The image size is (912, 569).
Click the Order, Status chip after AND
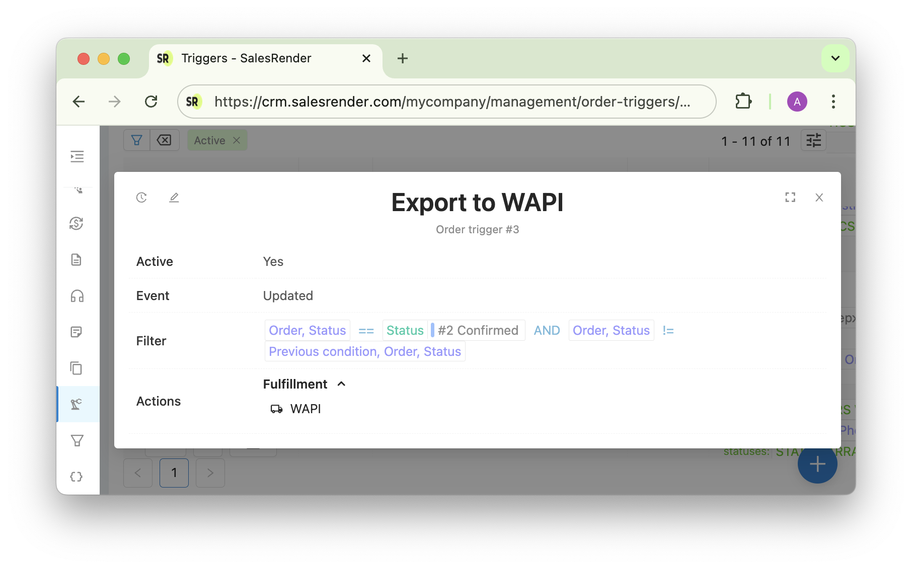pyautogui.click(x=611, y=330)
